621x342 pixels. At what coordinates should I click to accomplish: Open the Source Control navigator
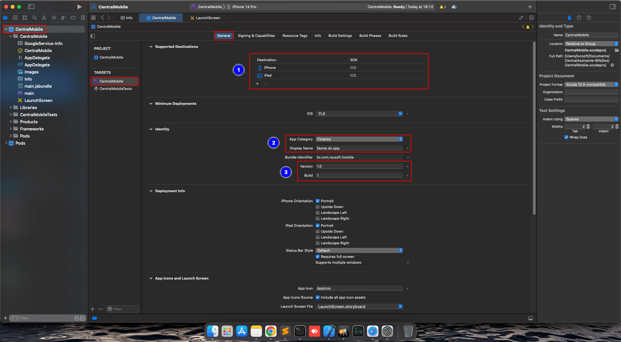(x=15, y=18)
